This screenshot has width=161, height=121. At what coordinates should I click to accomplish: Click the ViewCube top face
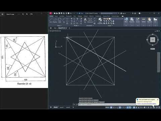(x=153, y=40)
